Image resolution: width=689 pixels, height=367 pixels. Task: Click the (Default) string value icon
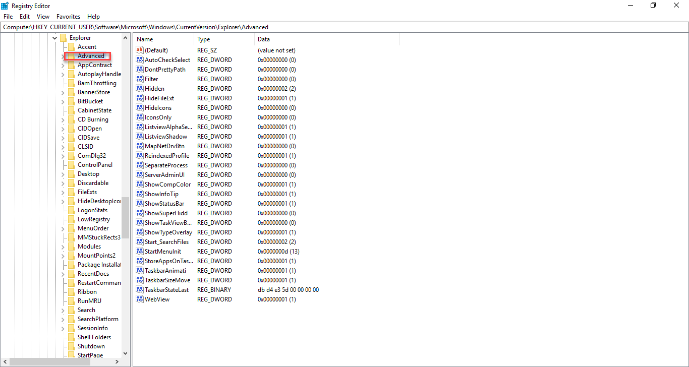pyautogui.click(x=140, y=50)
